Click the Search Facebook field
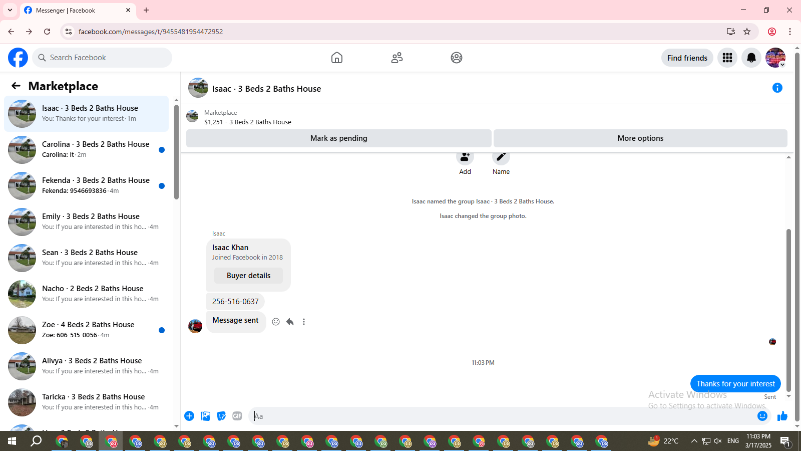The image size is (801, 451). 102,58
